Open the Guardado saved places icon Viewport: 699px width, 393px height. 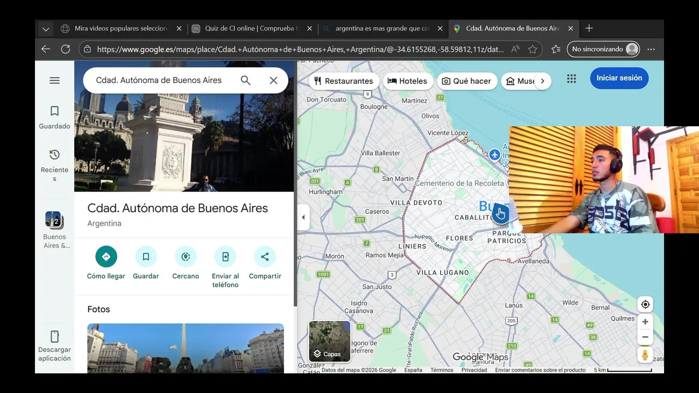pos(55,111)
